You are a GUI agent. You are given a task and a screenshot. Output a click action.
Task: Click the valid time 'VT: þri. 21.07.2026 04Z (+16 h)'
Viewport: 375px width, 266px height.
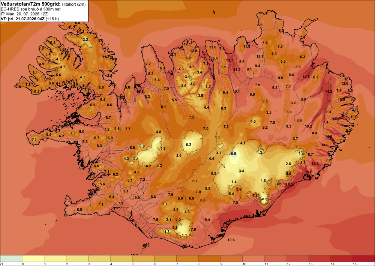[30, 19]
